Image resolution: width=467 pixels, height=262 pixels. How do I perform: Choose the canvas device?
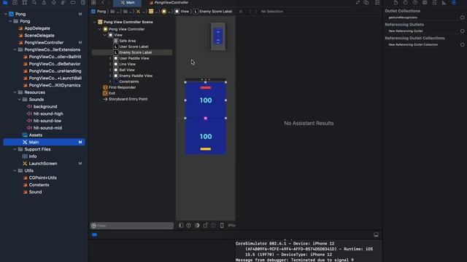[x=222, y=226]
